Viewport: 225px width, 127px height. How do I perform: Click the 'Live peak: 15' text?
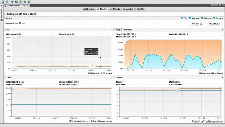[x=122, y=85]
